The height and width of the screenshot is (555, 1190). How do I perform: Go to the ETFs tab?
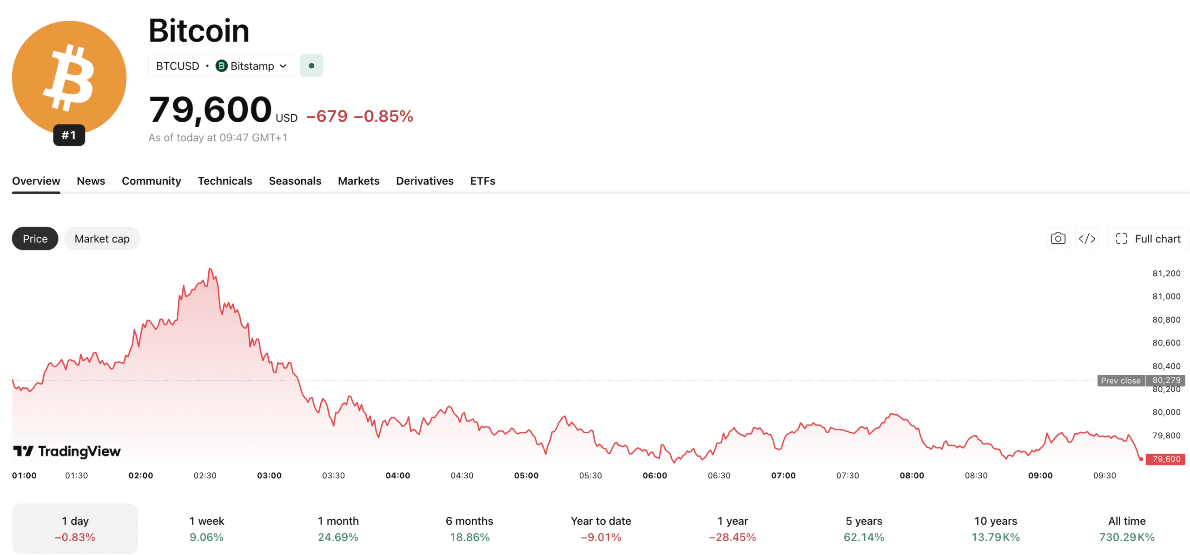pyautogui.click(x=483, y=181)
